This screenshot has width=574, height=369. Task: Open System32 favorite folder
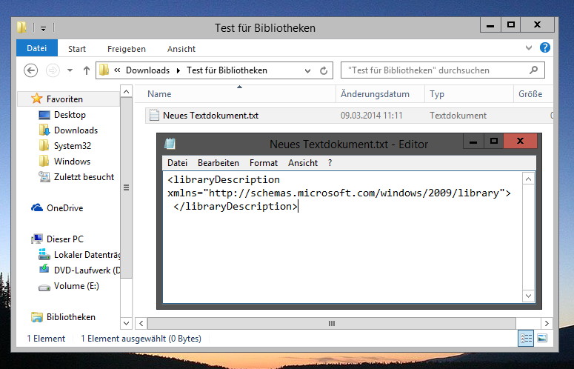click(x=73, y=146)
